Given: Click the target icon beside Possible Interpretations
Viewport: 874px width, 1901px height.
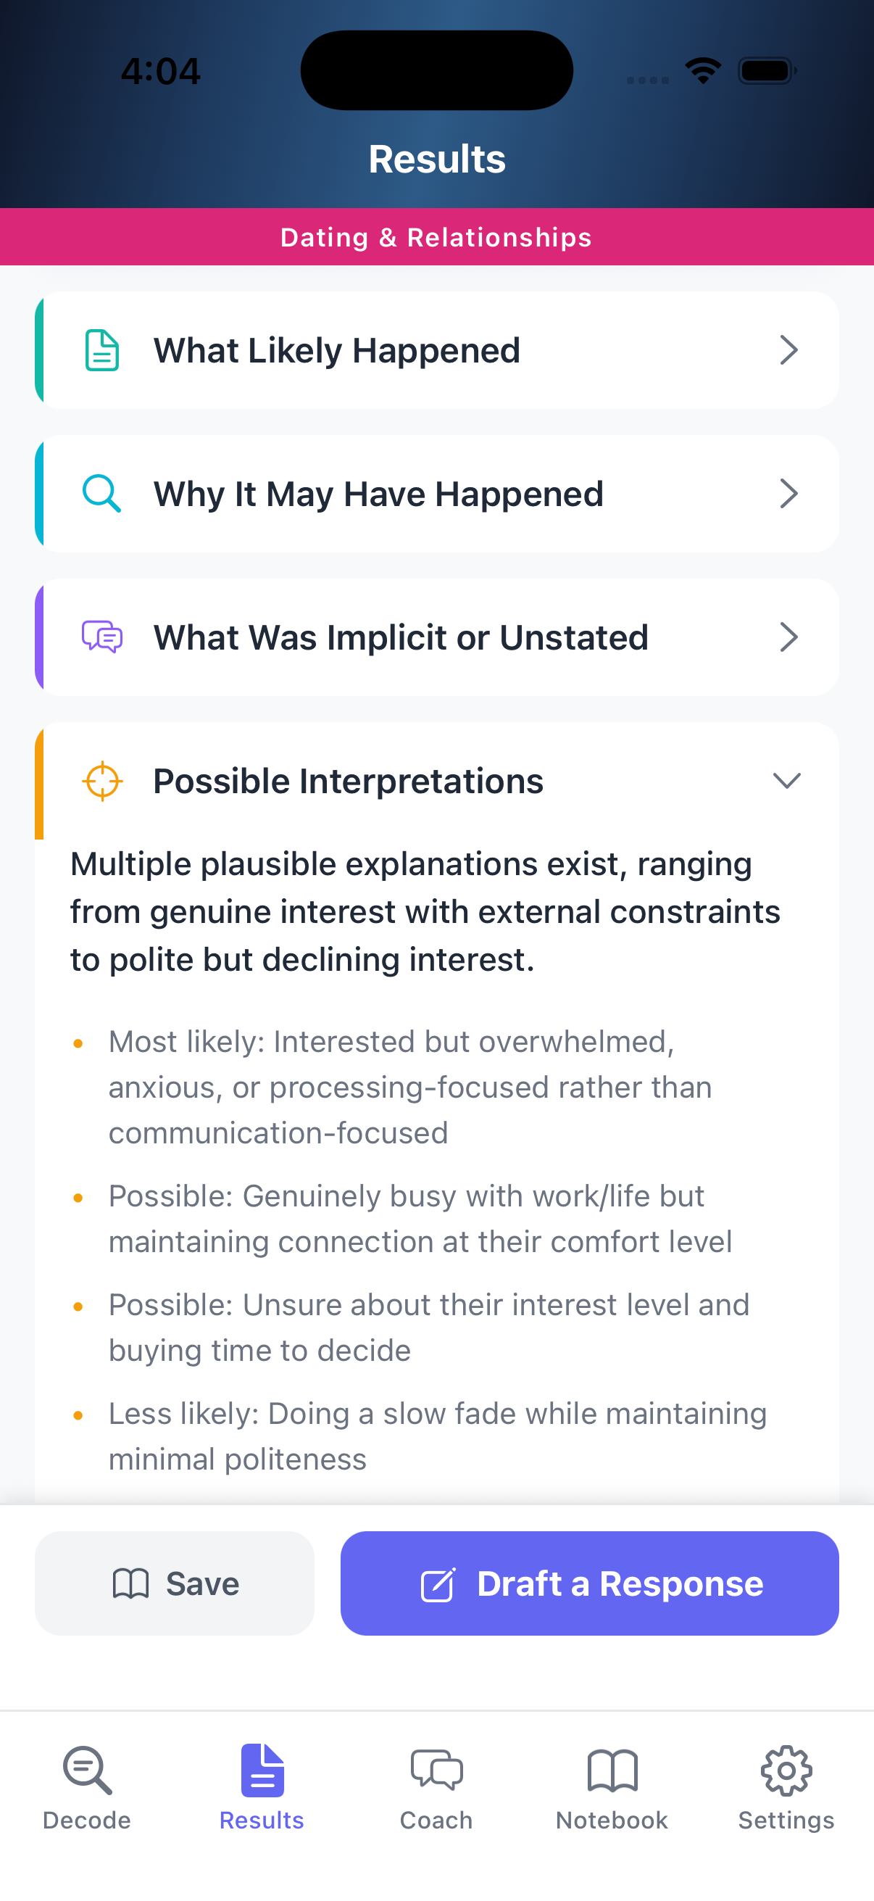Looking at the screenshot, I should 101,780.
